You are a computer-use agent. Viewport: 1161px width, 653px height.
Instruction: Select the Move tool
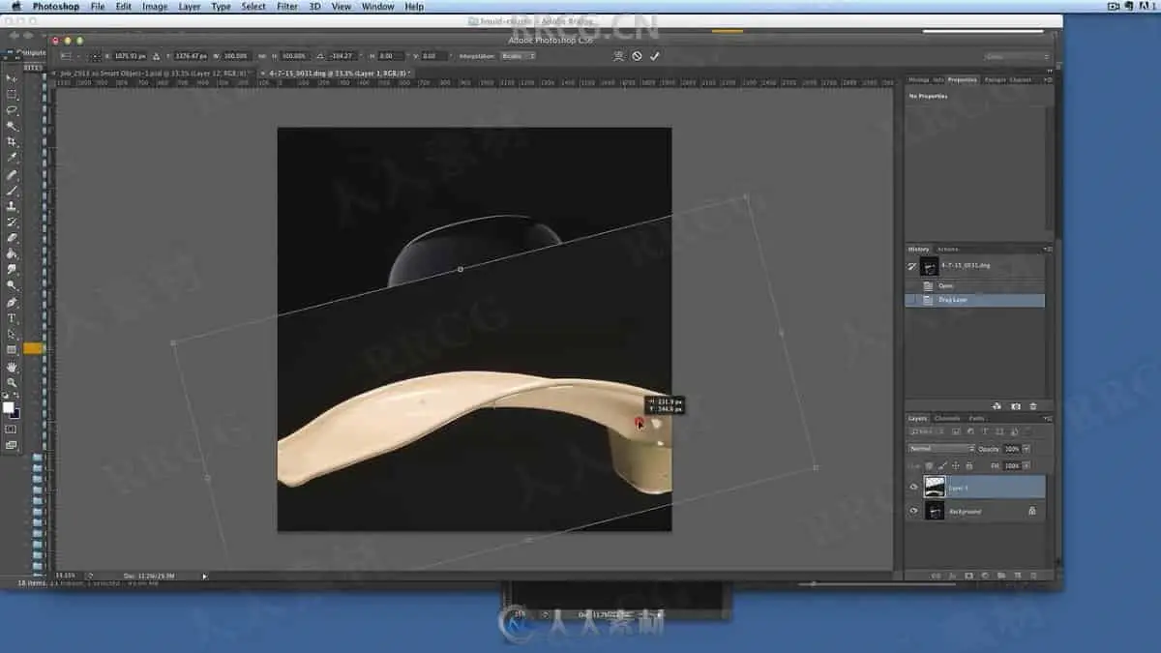point(12,78)
